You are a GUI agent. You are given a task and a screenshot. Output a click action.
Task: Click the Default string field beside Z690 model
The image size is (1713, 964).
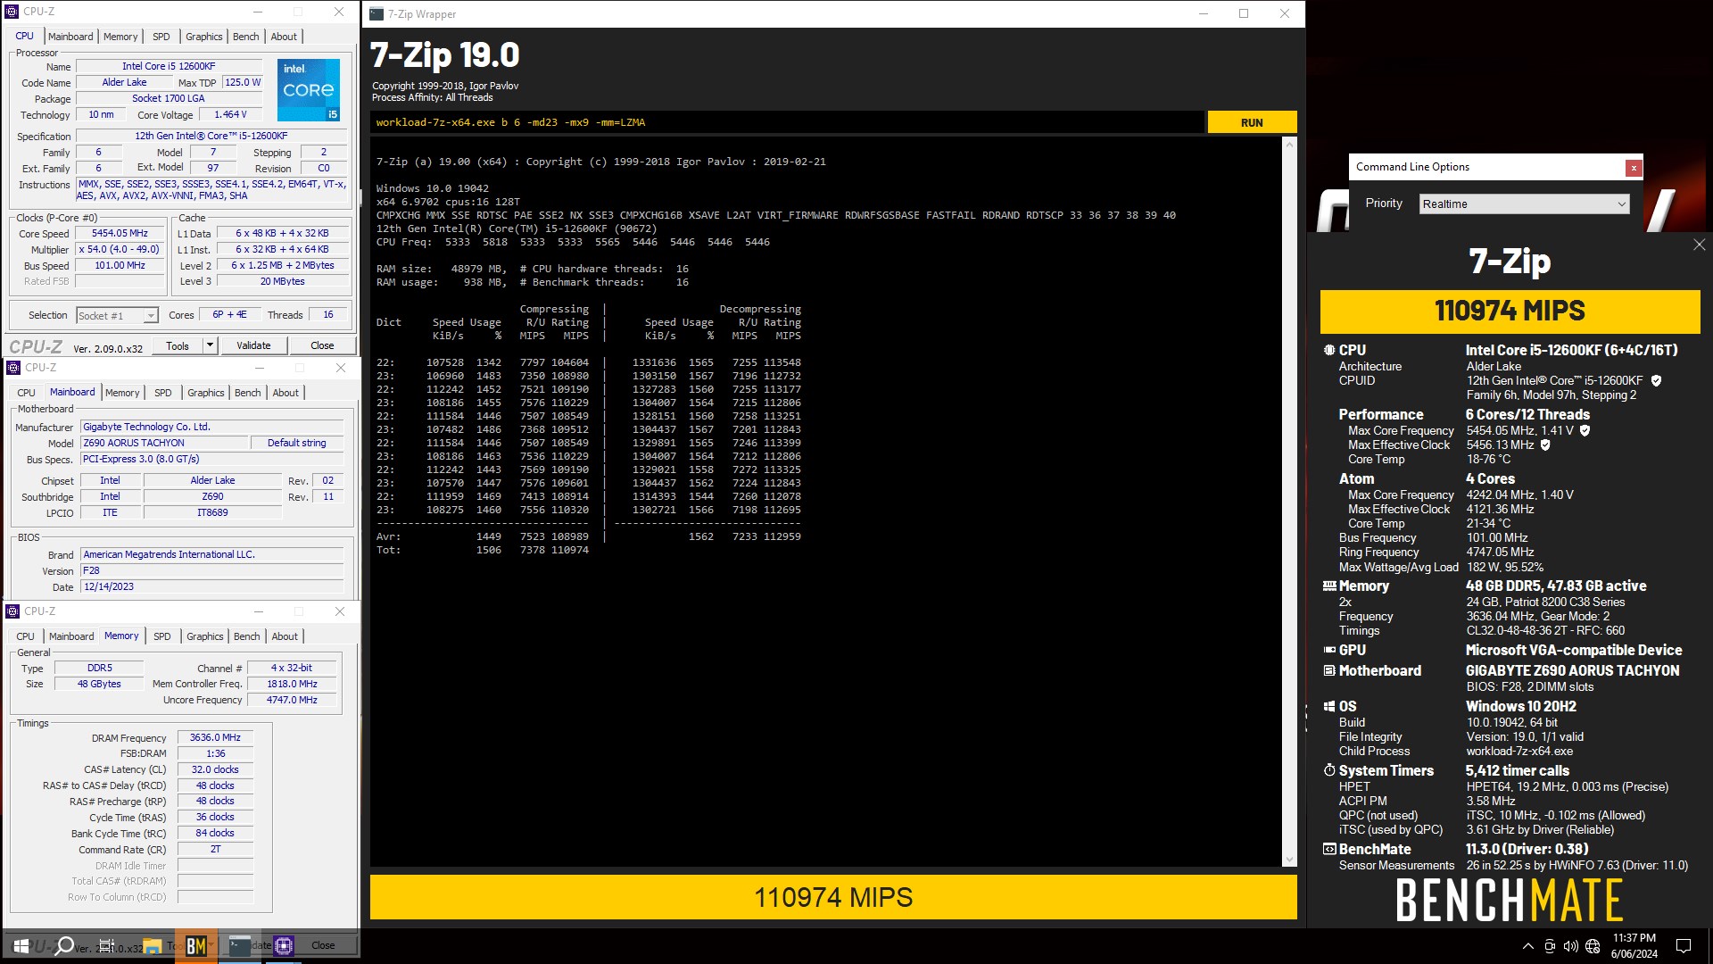pos(297,443)
